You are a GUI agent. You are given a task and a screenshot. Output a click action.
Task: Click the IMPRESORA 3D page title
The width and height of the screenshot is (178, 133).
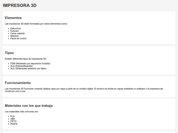[x=19, y=6]
